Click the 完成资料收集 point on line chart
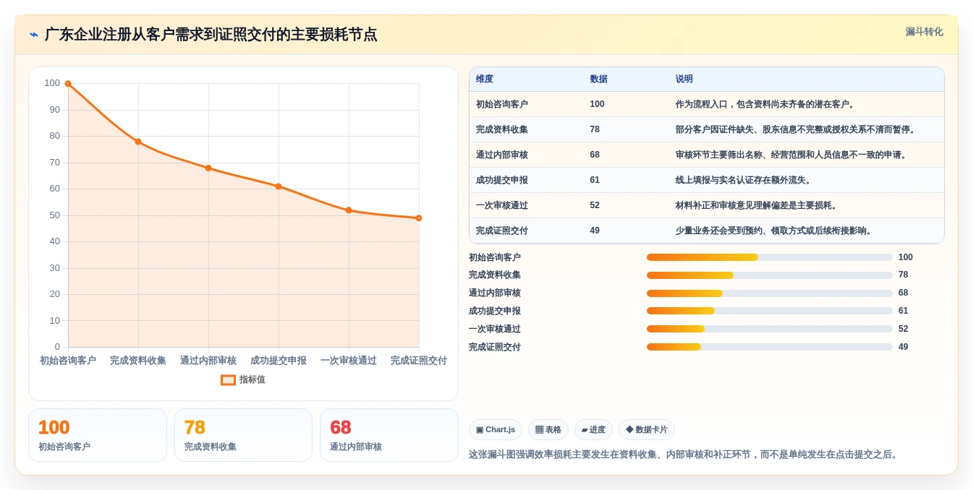 click(x=138, y=142)
